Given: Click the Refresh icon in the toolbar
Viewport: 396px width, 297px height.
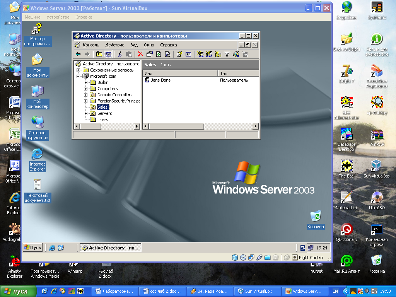Looking at the screenshot, I should [159, 54].
